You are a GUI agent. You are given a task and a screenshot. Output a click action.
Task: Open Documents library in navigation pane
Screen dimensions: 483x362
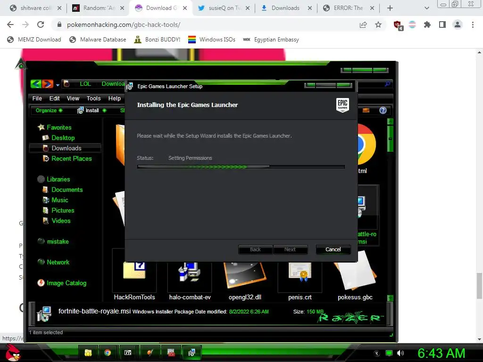tap(62, 189)
